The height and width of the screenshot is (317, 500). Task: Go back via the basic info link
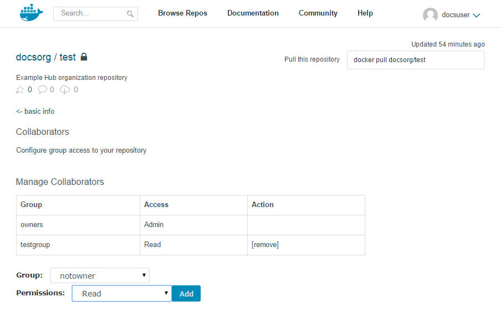coord(35,112)
